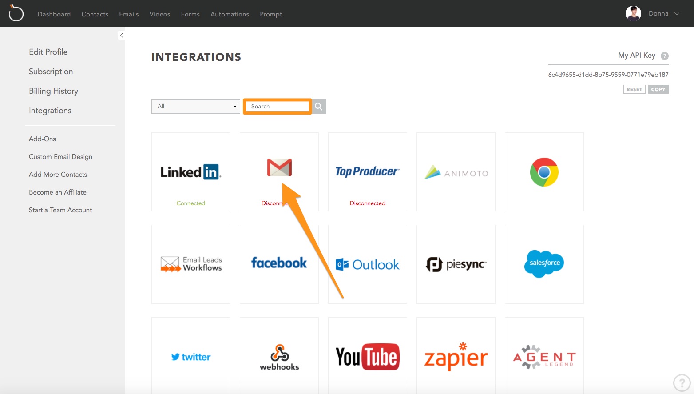Open the Prompt menu

[x=271, y=14]
